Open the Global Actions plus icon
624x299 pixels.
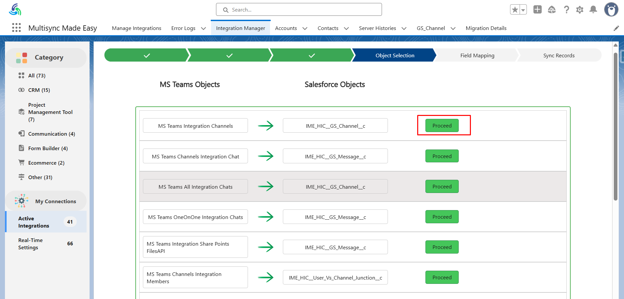[x=537, y=10]
